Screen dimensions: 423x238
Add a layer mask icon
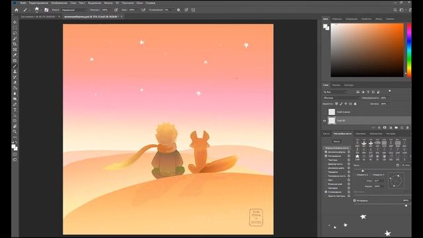(385, 128)
